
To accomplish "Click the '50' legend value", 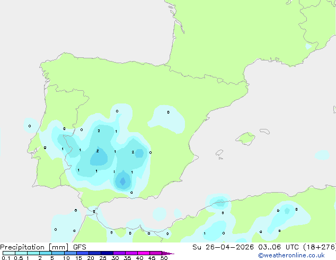I will [x=164, y=258].
